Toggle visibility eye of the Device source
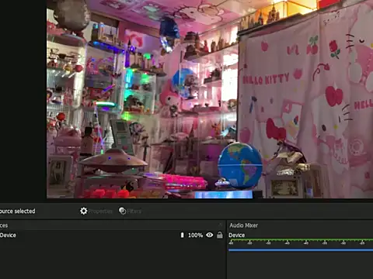This screenshot has height=279, width=373. [210, 235]
